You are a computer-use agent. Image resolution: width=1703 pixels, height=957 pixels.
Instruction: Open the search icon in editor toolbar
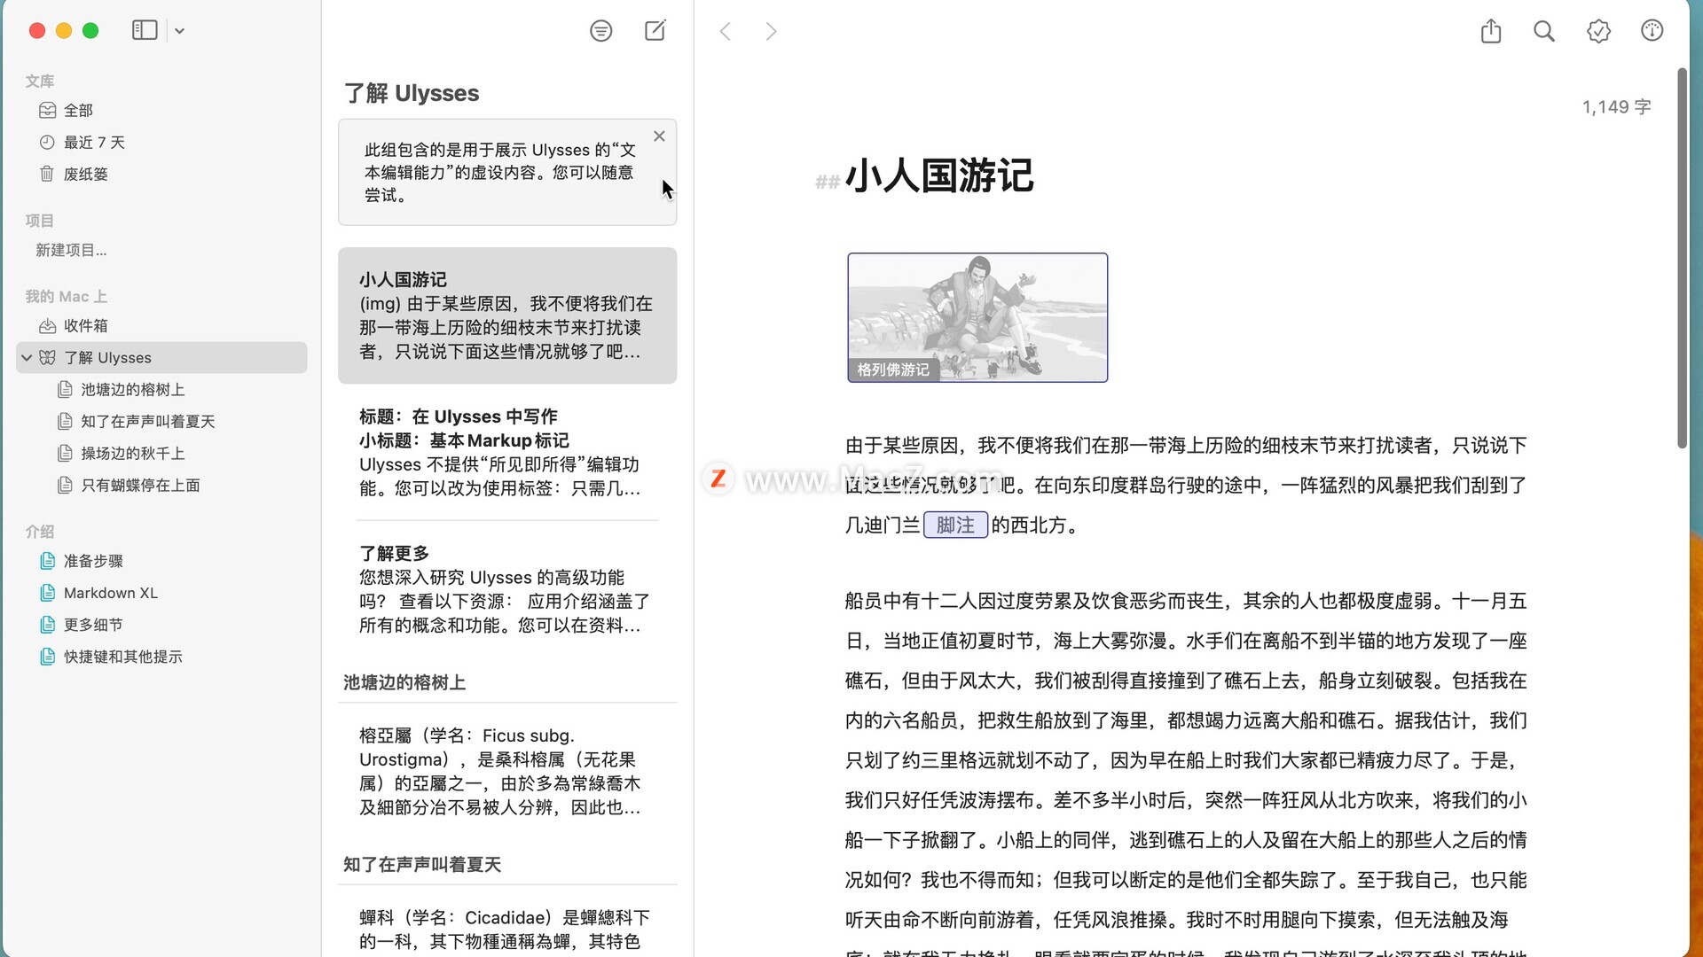coord(1544,31)
